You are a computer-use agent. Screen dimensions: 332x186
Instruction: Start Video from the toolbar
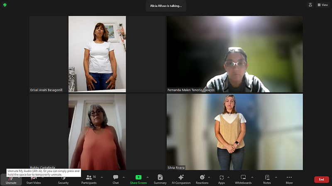33,179
